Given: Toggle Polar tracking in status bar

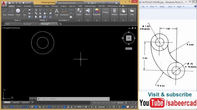Looking at the screenshot, I should point(12,107).
